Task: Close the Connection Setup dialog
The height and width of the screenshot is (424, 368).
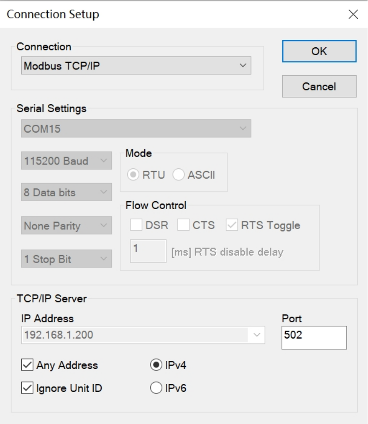Action: [x=353, y=15]
